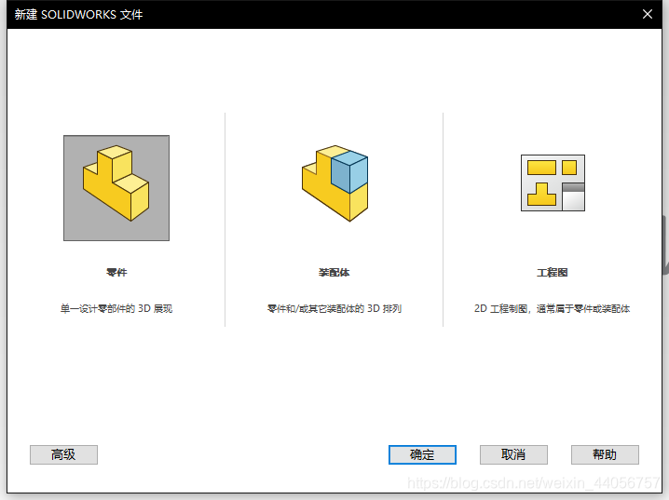Close the 新建 SOLIDWORKS 文件 dialog

pyautogui.click(x=648, y=14)
